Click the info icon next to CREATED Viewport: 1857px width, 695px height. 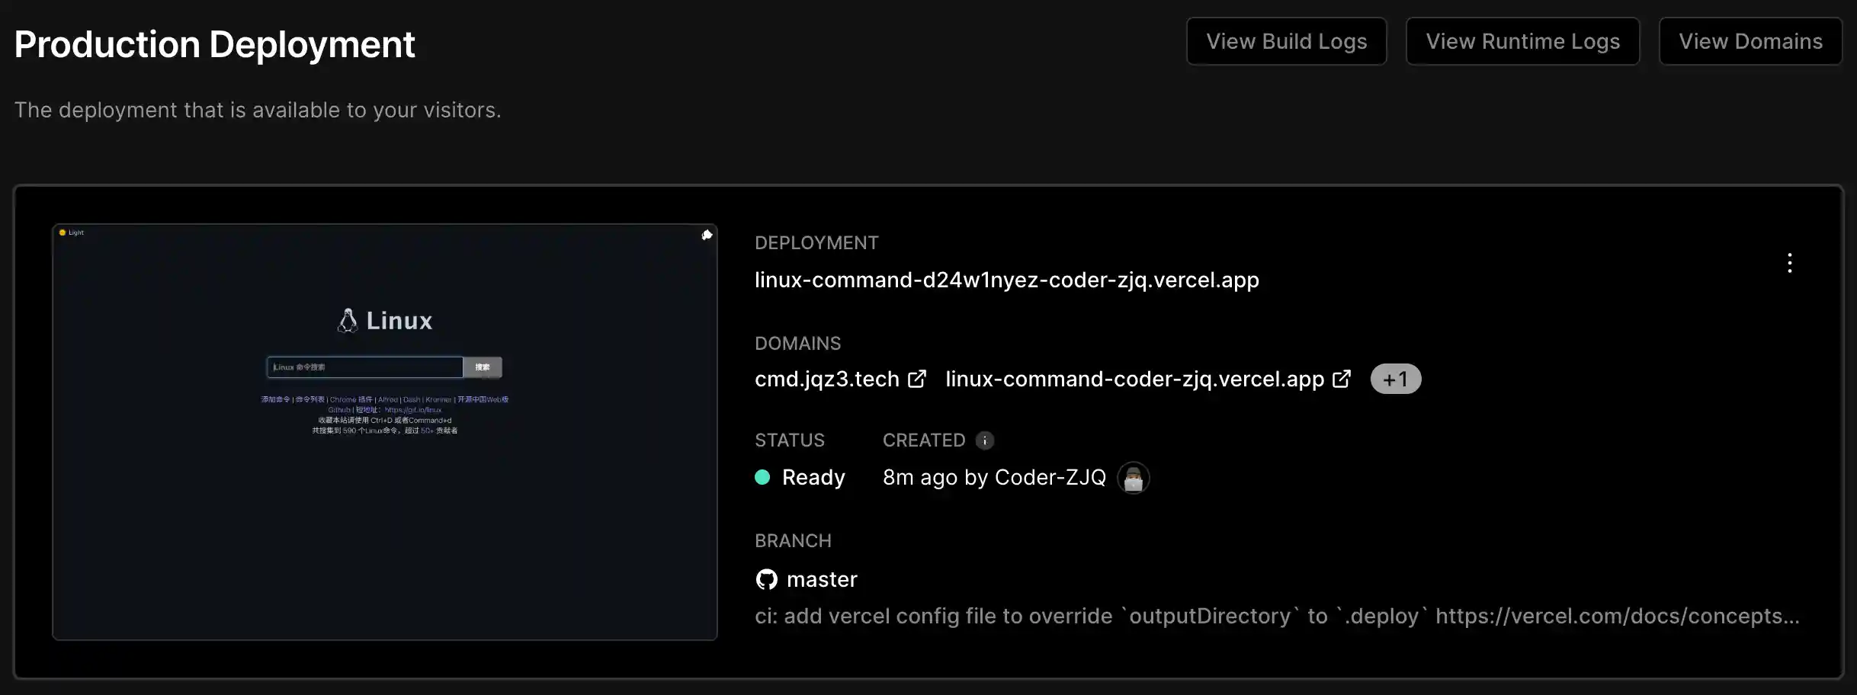tap(985, 440)
